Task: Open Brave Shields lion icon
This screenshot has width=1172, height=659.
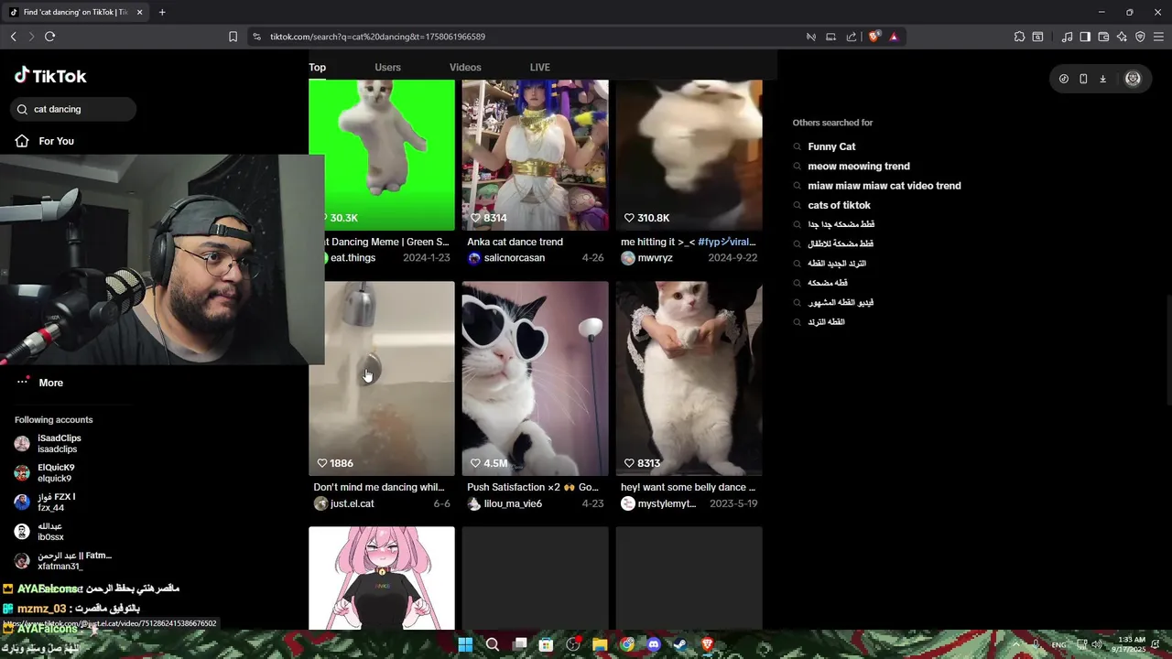Action: (874, 37)
